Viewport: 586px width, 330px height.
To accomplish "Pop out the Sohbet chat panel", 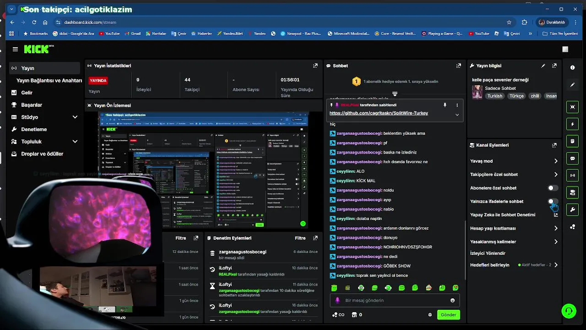I will pos(458,66).
